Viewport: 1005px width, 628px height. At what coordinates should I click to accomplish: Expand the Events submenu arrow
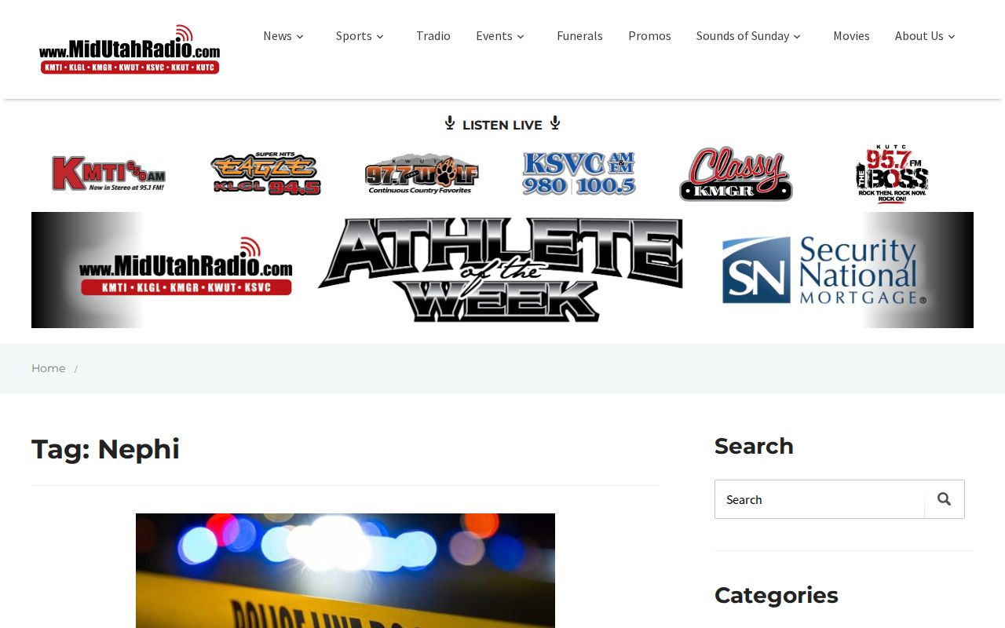tap(521, 36)
